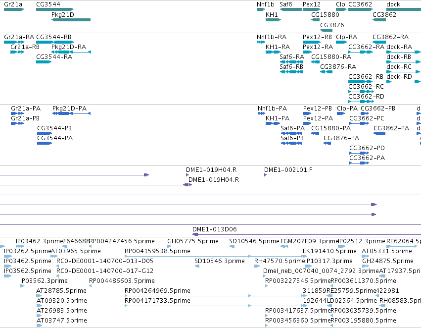Select transcript CG15880-RA
421x328 pixels.
pos(315,62)
